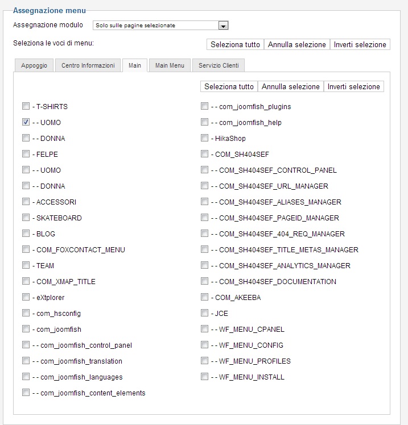Screen dimensions: 408x425
Task: Open the Assegnazione modulo dropdown
Action: tap(223, 26)
